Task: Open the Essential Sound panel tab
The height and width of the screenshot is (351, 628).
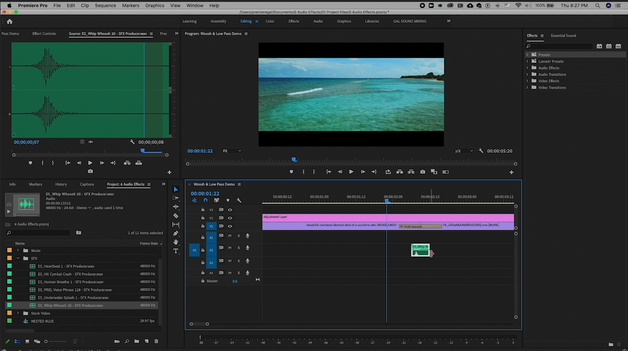Action: tap(563, 36)
